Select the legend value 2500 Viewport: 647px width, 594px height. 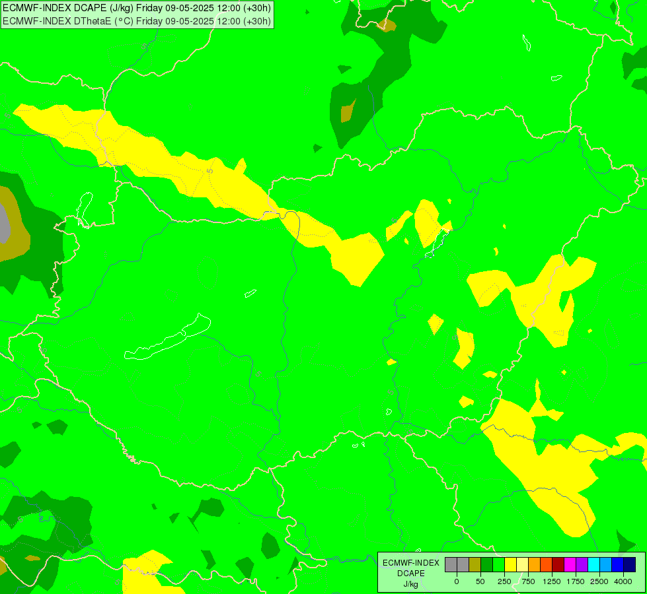pos(599,581)
